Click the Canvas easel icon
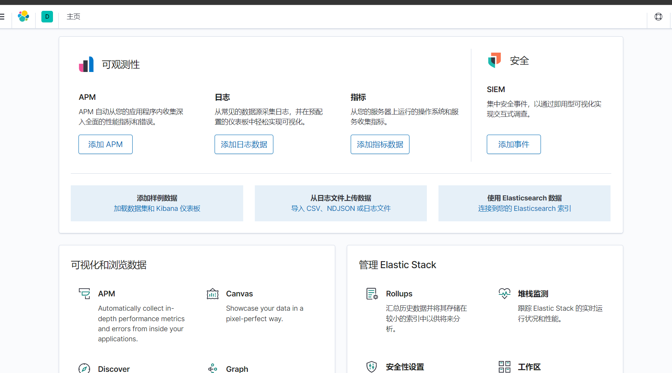The width and height of the screenshot is (672, 373). pos(213,294)
